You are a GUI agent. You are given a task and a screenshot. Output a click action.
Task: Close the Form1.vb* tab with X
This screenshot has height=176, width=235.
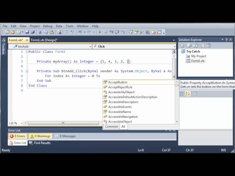click(x=26, y=40)
